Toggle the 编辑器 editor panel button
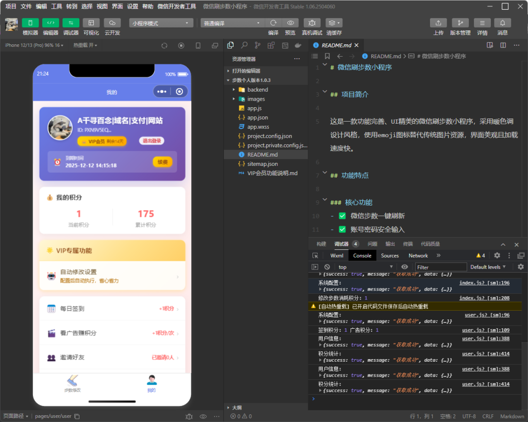This screenshot has height=422, width=528. coord(51,23)
